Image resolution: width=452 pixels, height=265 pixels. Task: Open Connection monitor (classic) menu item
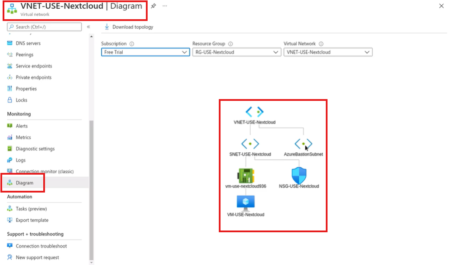pyautogui.click(x=45, y=172)
